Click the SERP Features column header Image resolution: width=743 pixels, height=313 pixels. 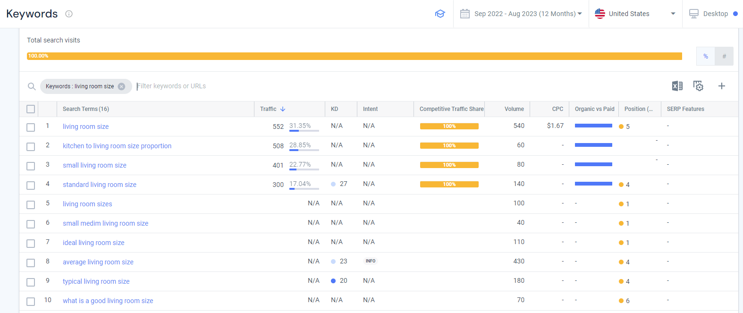click(685, 109)
